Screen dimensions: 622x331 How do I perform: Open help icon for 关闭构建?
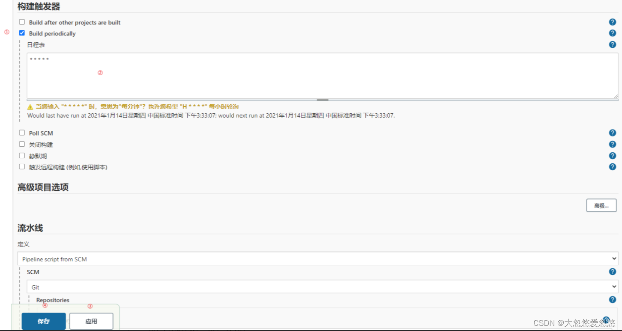point(613,145)
